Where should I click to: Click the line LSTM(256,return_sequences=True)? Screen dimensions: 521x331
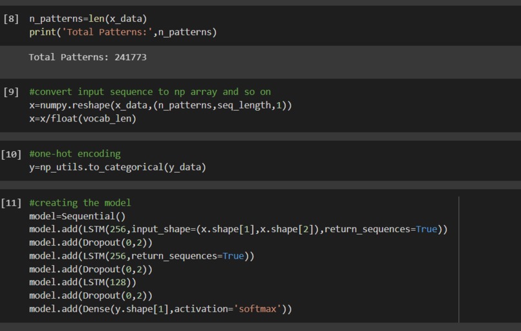pyautogui.click(x=142, y=256)
